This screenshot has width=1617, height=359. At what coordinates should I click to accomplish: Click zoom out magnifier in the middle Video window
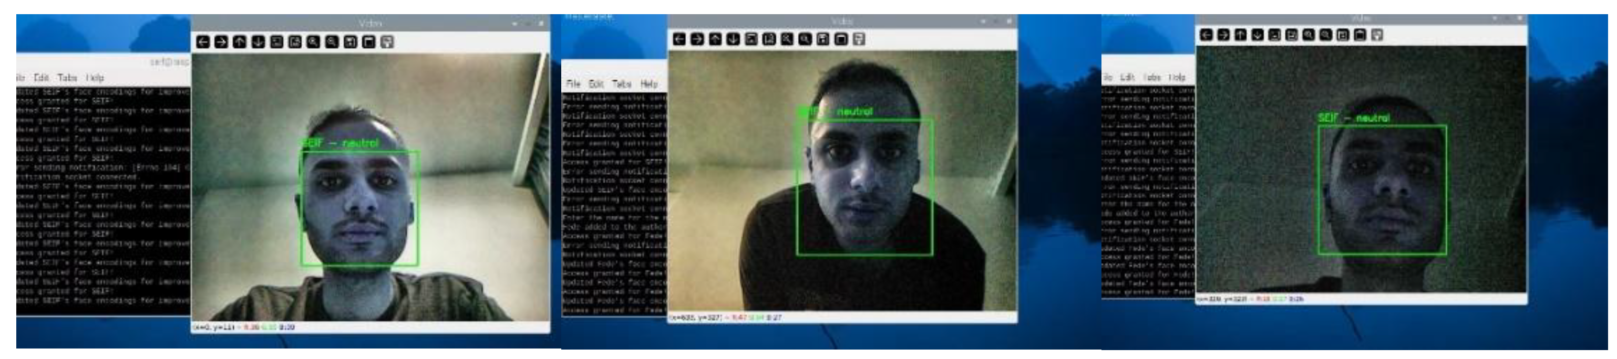805,39
